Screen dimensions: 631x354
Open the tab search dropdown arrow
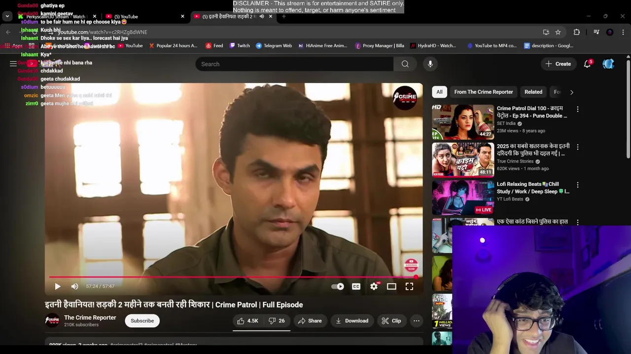point(7,16)
